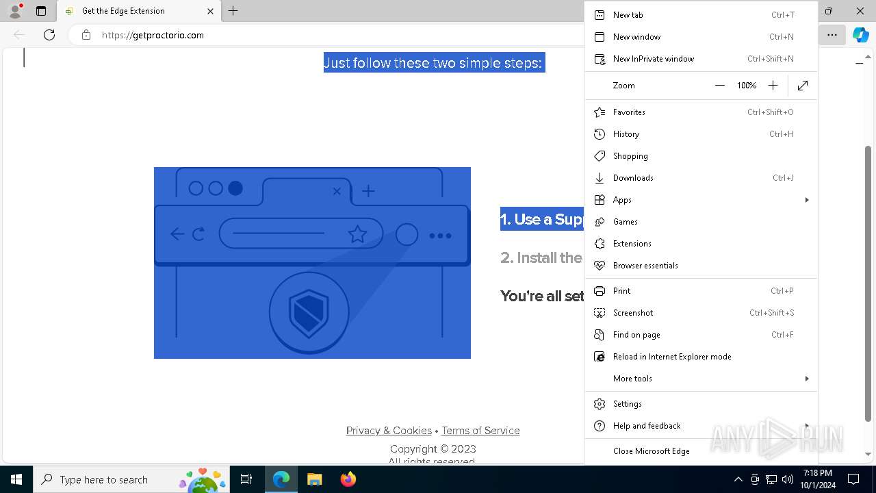Viewport: 876px width, 493px height.
Task: Enter full screen via the zoom expand icon
Action: (803, 86)
